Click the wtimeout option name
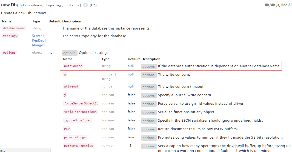292x152 pixels. point(71,86)
